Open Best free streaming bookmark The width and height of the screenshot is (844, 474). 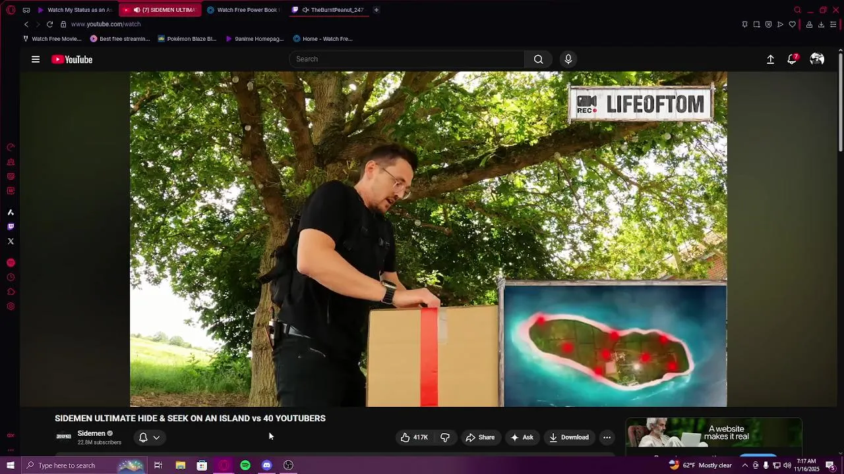pyautogui.click(x=120, y=39)
